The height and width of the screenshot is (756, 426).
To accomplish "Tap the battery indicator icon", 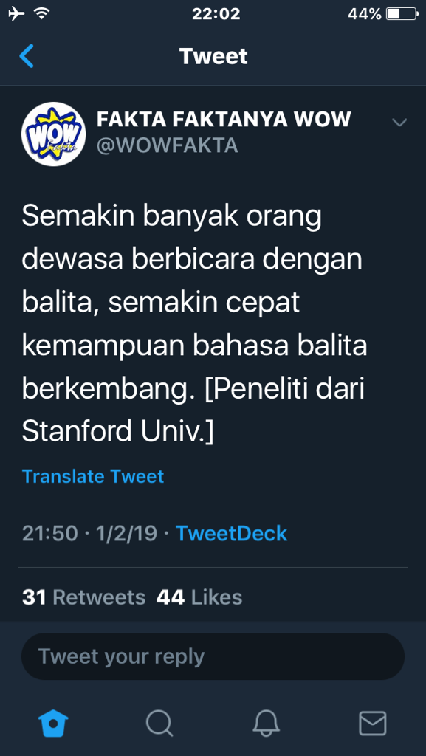I will coord(402,14).
